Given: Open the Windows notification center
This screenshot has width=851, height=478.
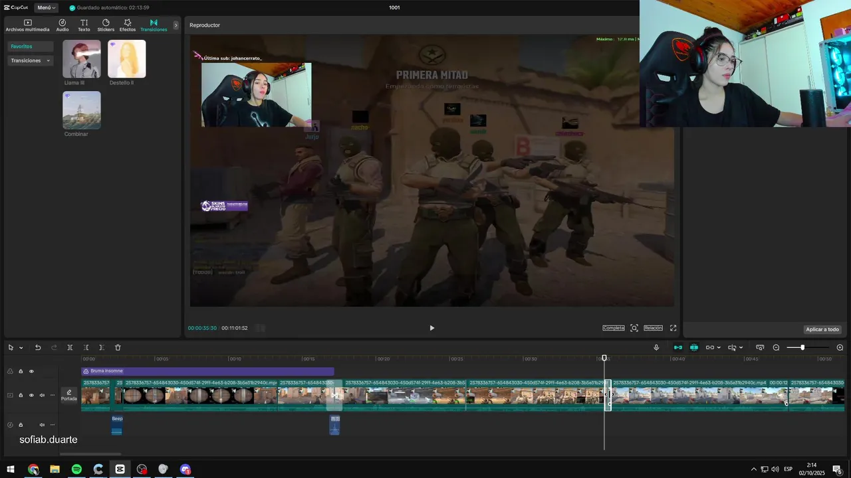Looking at the screenshot, I should pyautogui.click(x=837, y=469).
